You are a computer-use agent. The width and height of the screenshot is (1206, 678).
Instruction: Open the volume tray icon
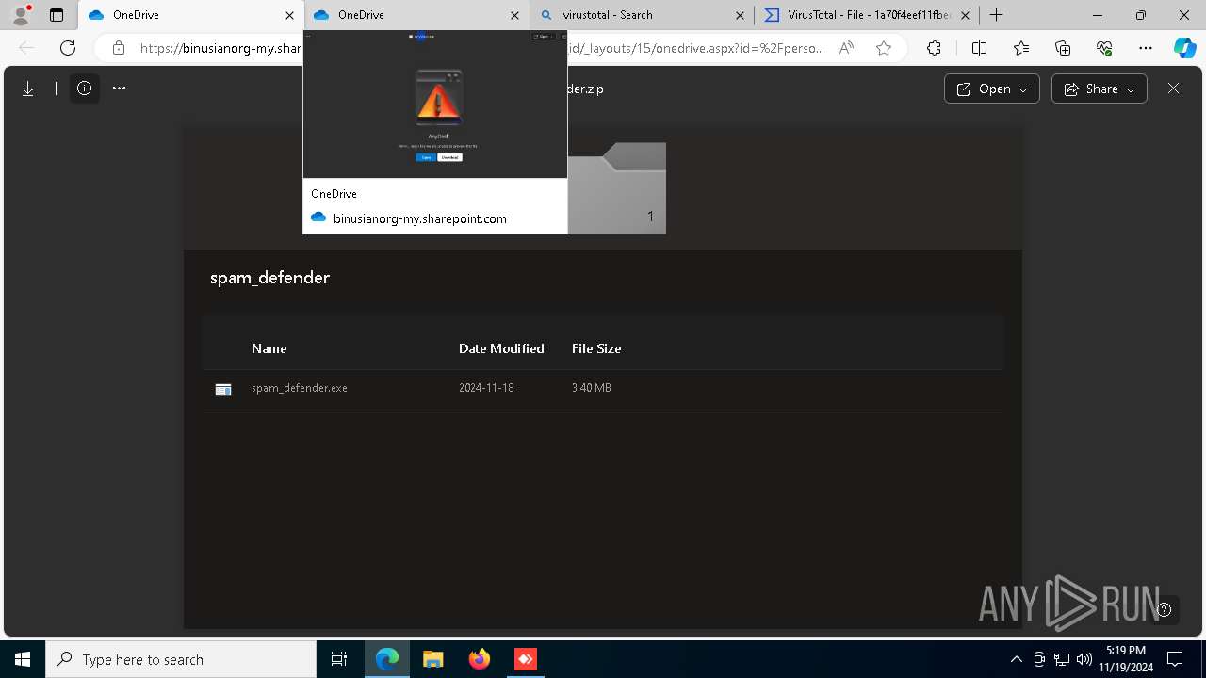coord(1084,659)
